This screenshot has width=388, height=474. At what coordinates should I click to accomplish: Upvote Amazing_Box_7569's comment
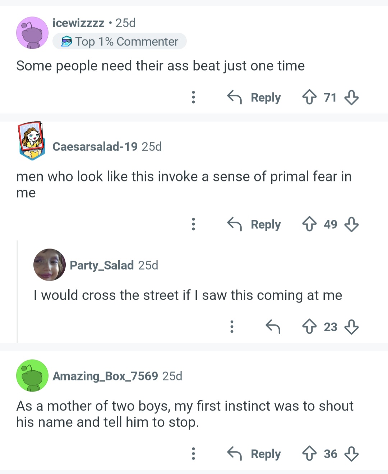309,454
